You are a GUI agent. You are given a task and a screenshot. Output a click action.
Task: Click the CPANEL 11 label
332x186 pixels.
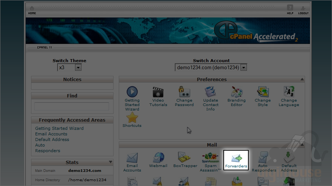(44, 48)
